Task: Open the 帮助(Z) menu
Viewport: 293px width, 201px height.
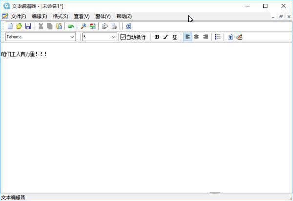Action: (x=124, y=16)
